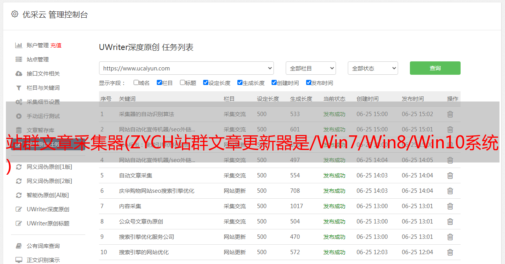This screenshot has height=264, width=505.
Task: Click generated length 708 in row 6
Action: pos(295,191)
